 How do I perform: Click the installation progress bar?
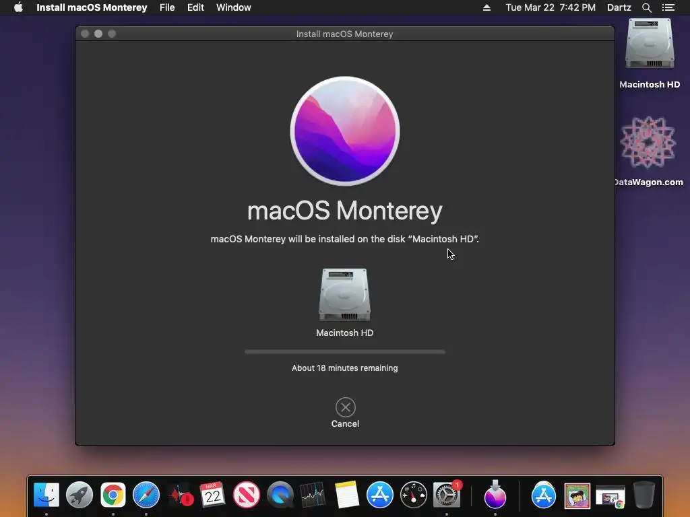345,351
